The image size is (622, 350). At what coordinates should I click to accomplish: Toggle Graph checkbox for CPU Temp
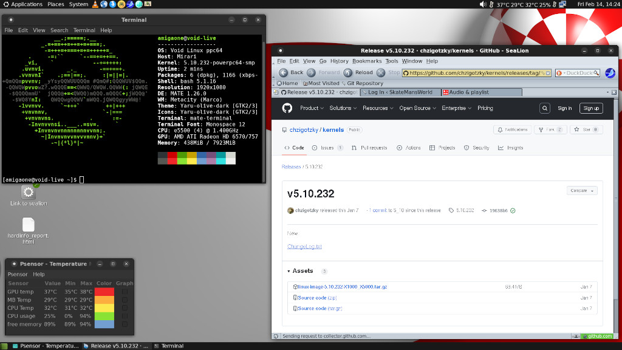pyautogui.click(x=125, y=308)
